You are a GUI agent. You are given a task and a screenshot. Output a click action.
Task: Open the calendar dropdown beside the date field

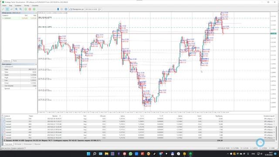(x=100, y=9)
